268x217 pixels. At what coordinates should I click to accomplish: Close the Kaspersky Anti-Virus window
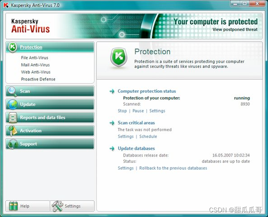[x=257, y=3]
